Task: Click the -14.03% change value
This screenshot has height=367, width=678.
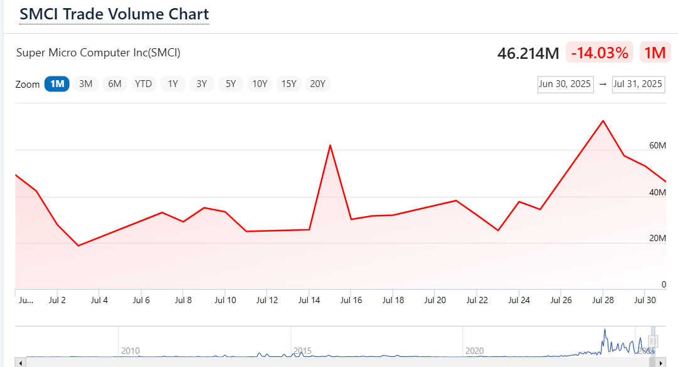Action: pyautogui.click(x=600, y=53)
